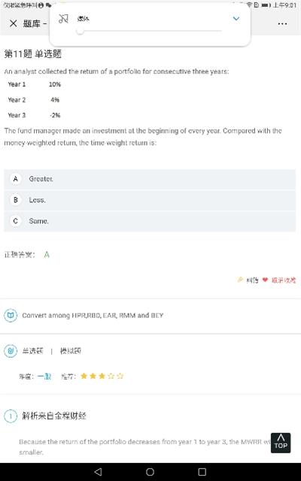Tap Android back navigation triangle
The image size is (301, 481).
point(99,472)
